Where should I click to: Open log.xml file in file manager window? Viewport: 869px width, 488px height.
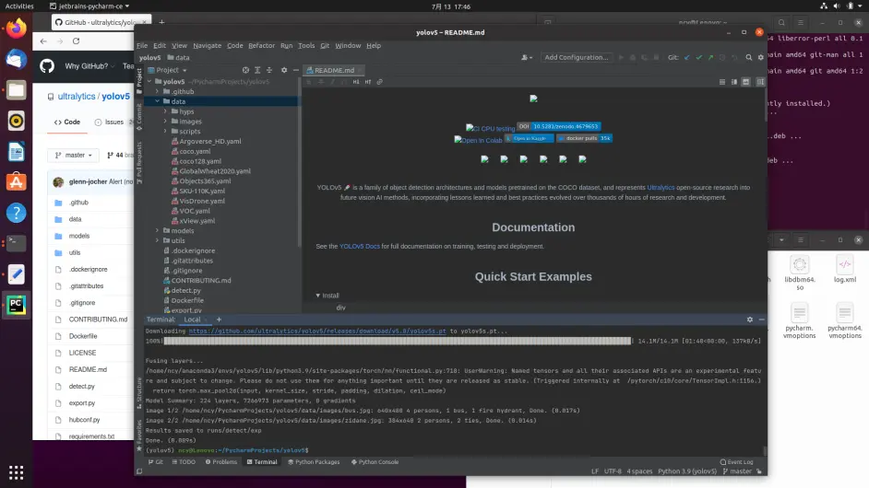point(845,271)
